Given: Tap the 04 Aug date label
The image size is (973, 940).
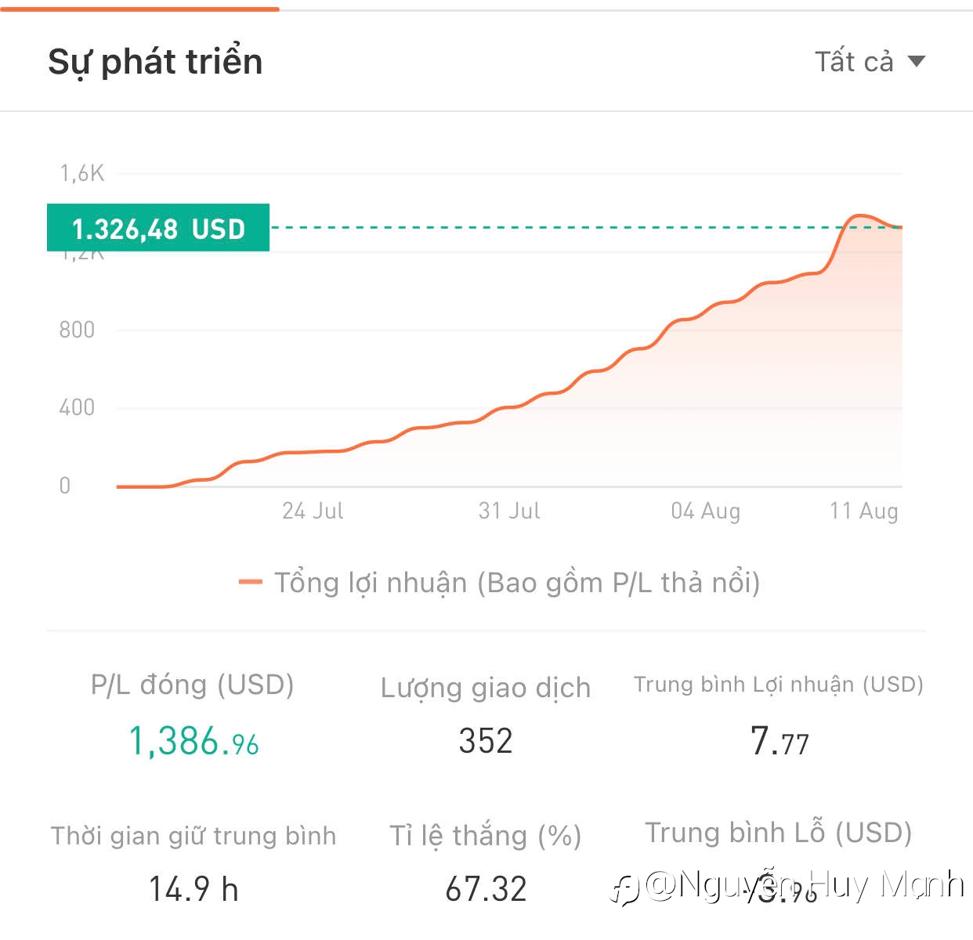Looking at the screenshot, I should [705, 512].
